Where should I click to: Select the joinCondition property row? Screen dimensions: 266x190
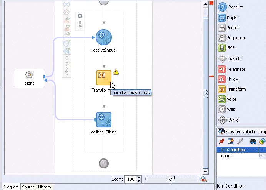pyautogui.click(x=241, y=150)
